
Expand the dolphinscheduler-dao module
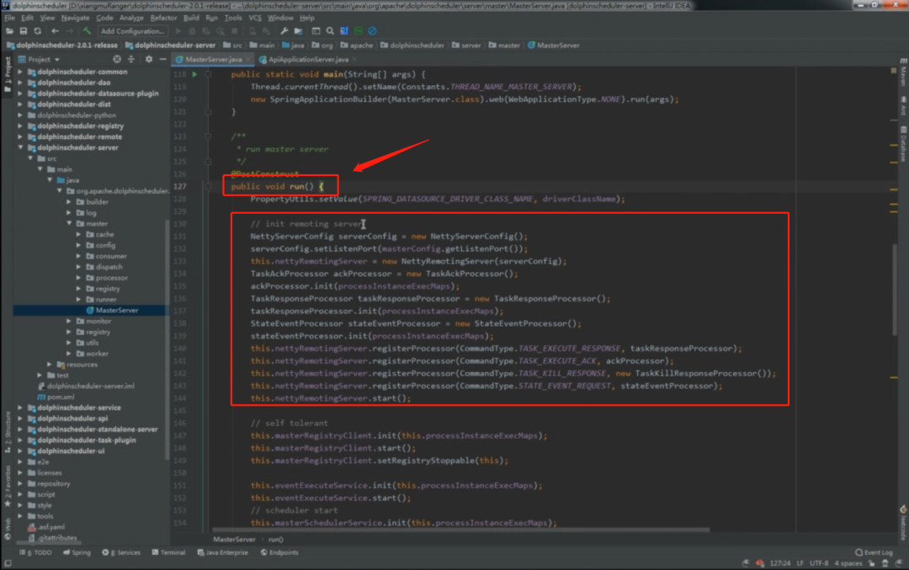coord(20,83)
